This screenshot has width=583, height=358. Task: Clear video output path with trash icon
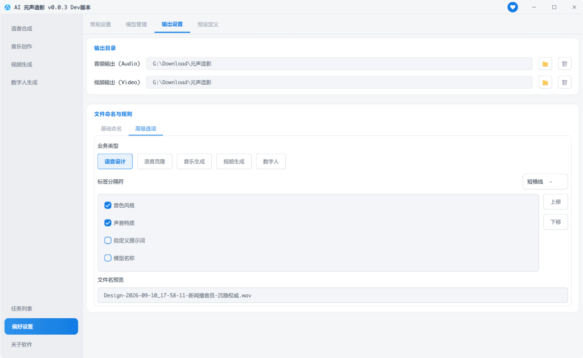(x=564, y=82)
